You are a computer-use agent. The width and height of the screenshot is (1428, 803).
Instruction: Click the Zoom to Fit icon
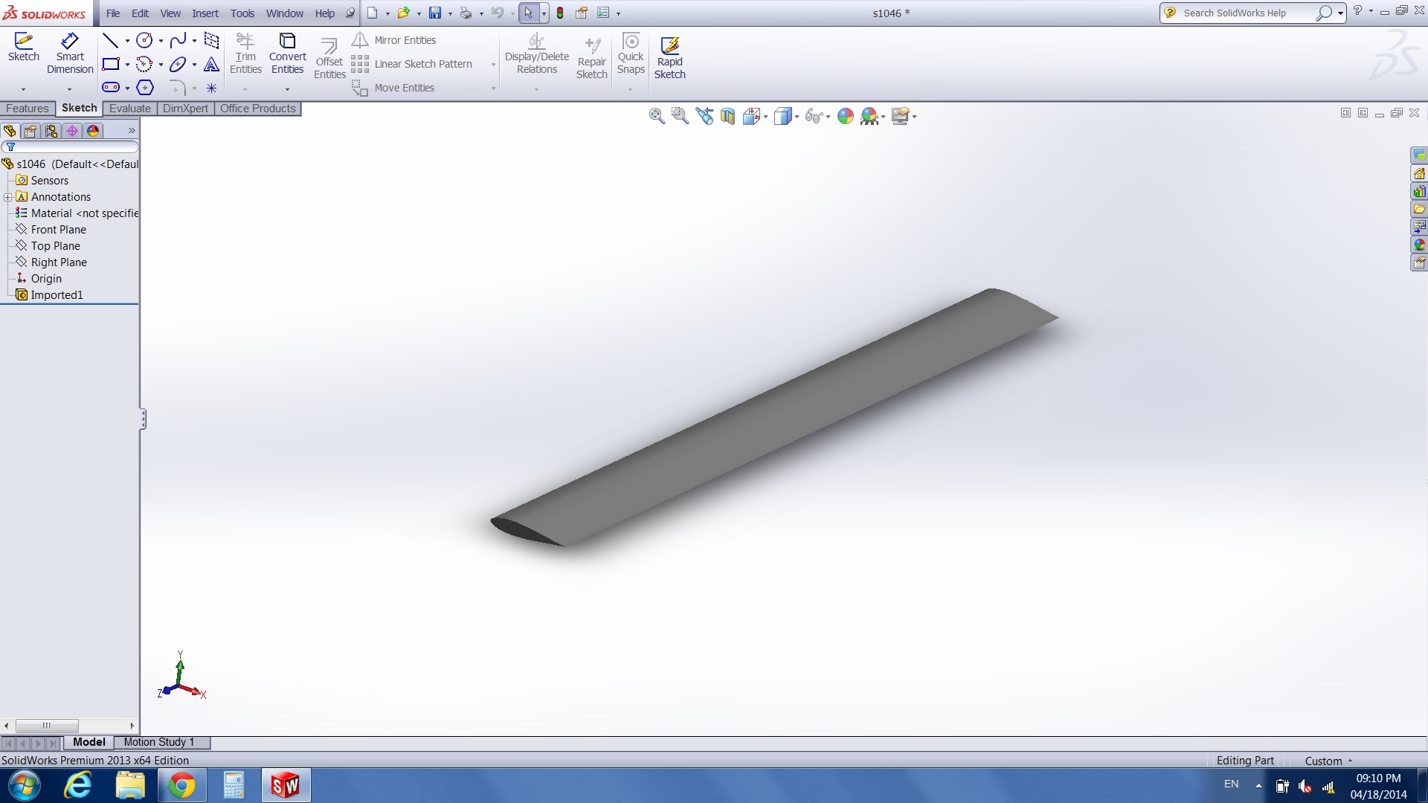pyautogui.click(x=656, y=116)
